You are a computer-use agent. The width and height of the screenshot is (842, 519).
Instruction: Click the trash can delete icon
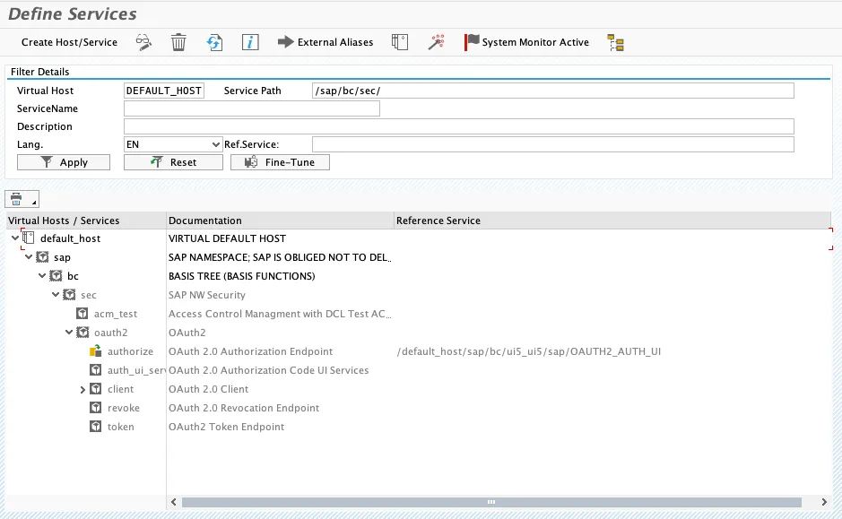(x=178, y=42)
